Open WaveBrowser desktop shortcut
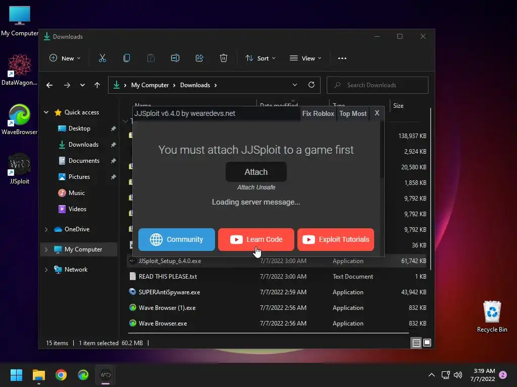517x387 pixels. tap(20, 119)
